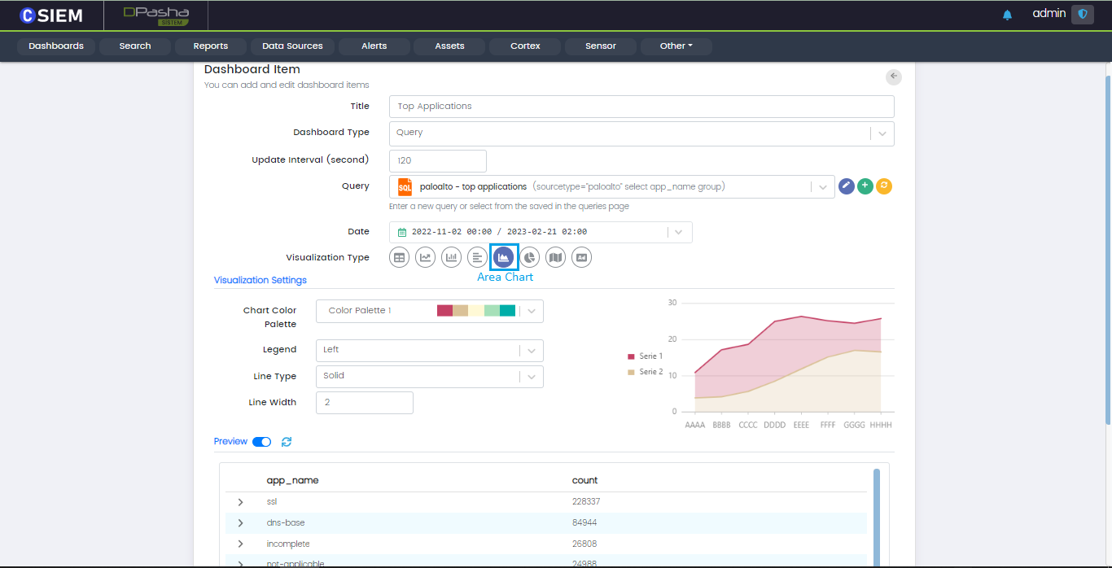This screenshot has height=568, width=1112.
Task: Select the line chart visualization icon
Action: tap(425, 257)
